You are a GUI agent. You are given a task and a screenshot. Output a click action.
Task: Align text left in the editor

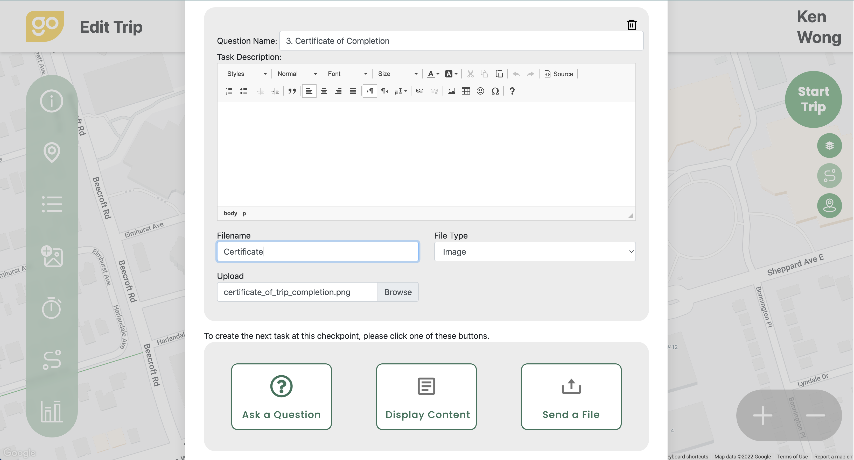tap(309, 91)
